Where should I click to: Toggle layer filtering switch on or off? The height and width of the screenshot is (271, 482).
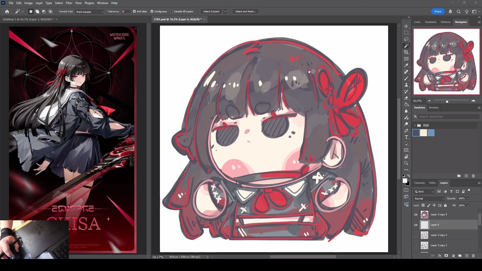pos(469,191)
